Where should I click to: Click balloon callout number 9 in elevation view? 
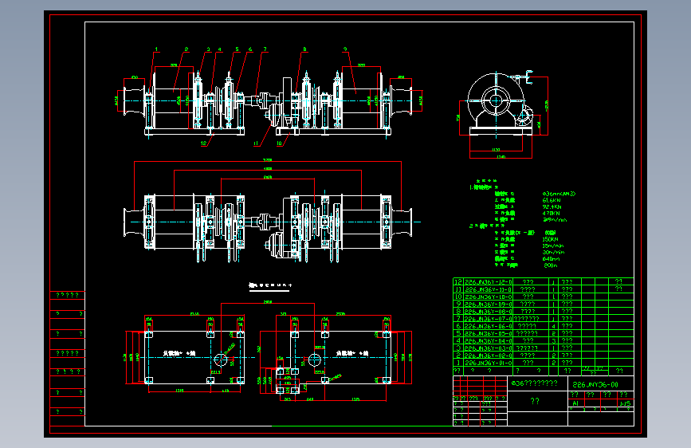345,49
